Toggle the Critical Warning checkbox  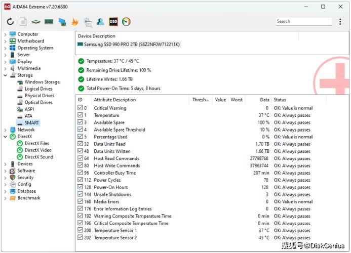[x=80, y=108]
